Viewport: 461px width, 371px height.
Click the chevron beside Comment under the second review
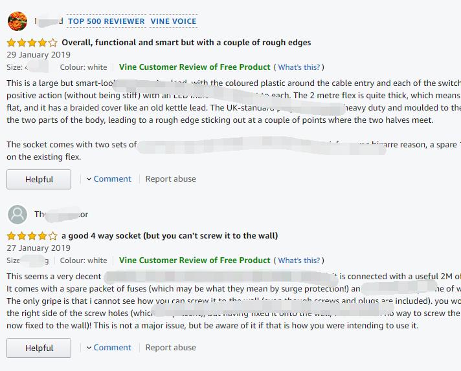(x=89, y=348)
